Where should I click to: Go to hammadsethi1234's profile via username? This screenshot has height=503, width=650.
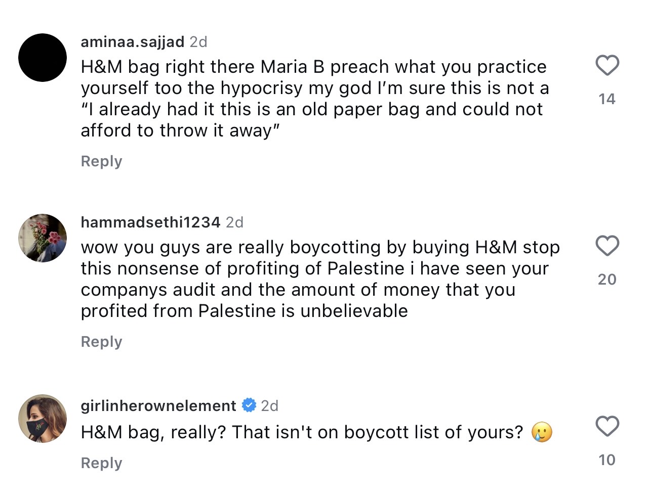coord(150,222)
